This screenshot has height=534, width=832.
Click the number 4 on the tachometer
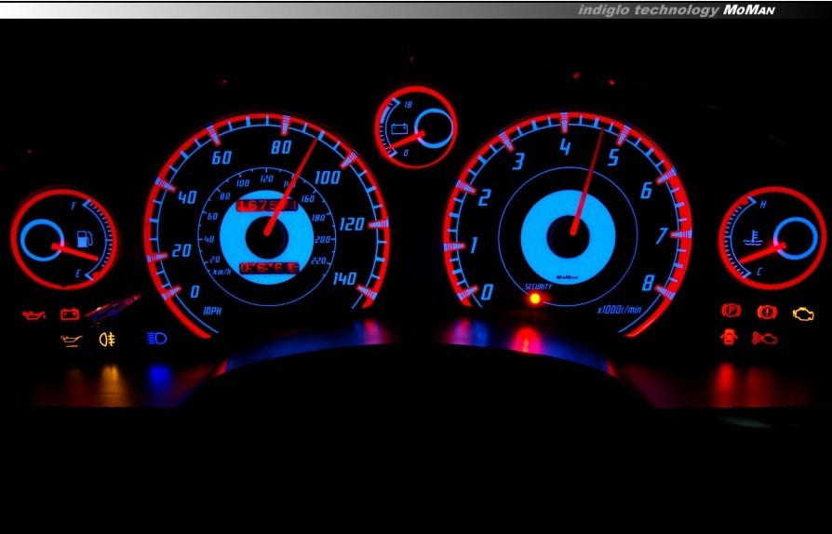coord(565,147)
